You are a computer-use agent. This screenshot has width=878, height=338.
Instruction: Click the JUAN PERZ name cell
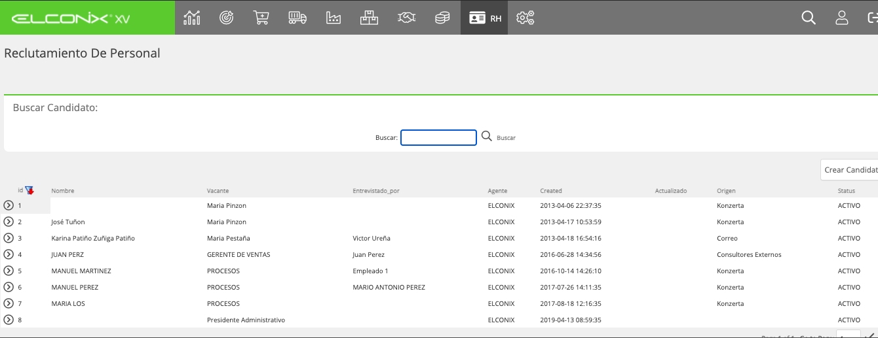coord(67,255)
